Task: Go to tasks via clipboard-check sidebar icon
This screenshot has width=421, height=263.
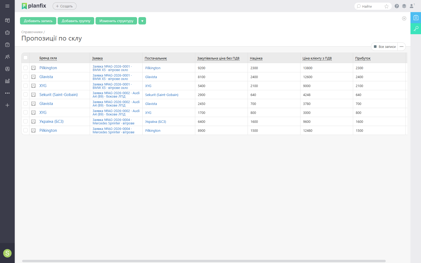Action: click(7, 45)
